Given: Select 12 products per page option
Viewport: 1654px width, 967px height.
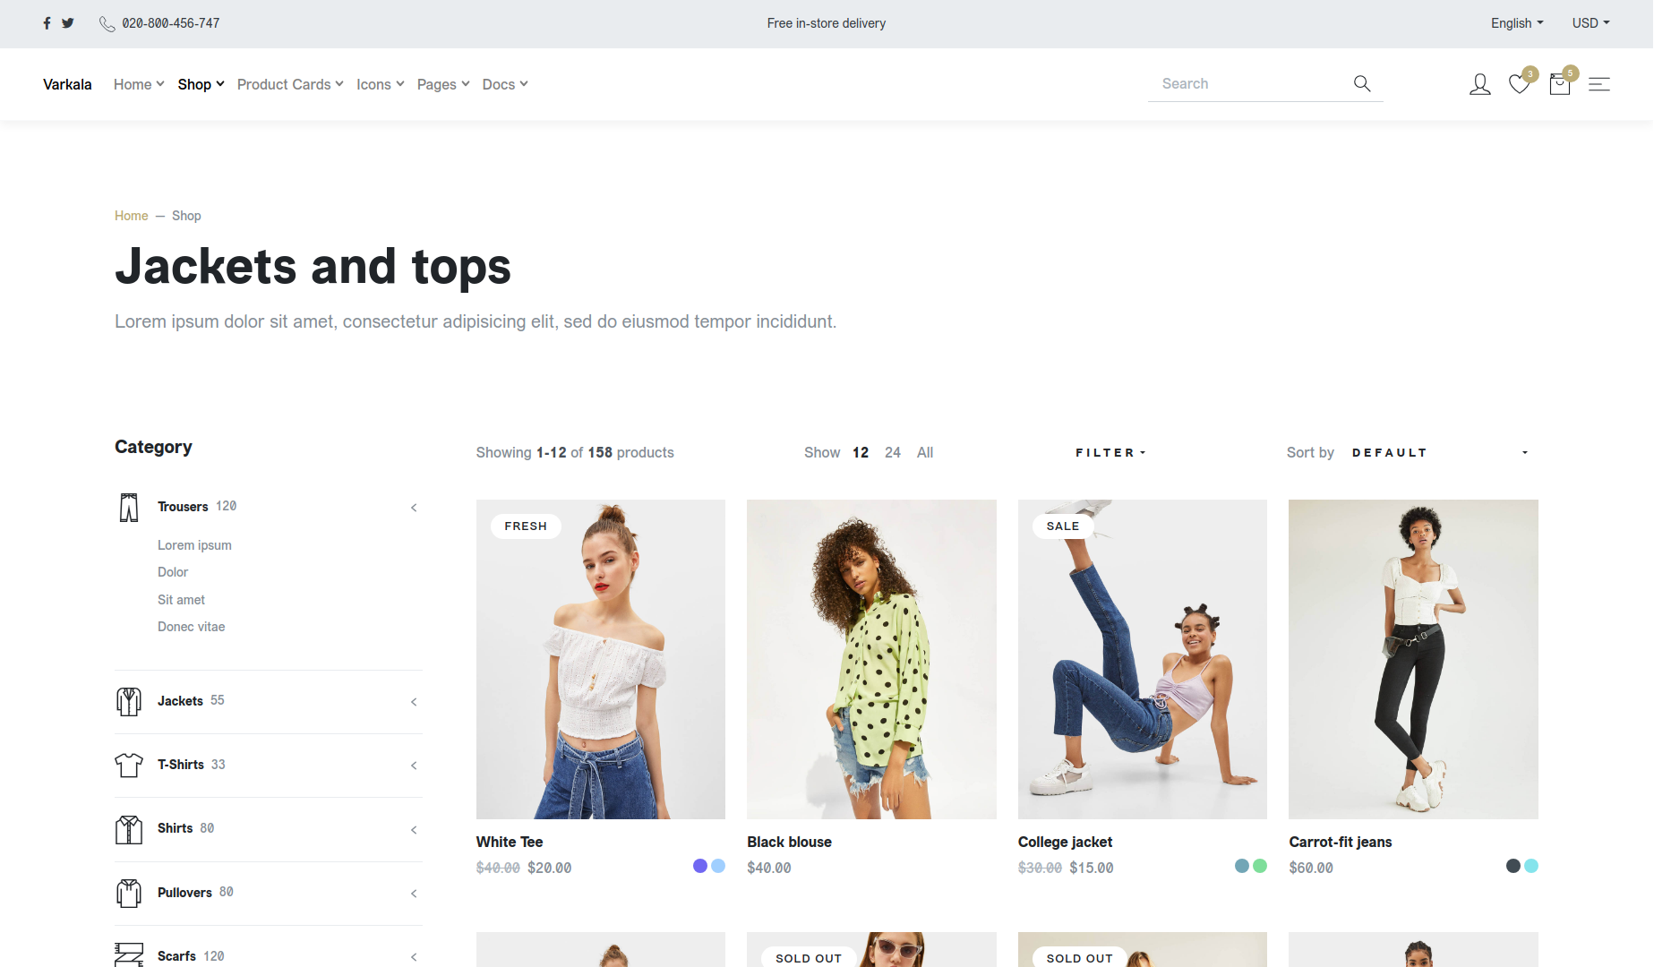Looking at the screenshot, I should point(860,453).
